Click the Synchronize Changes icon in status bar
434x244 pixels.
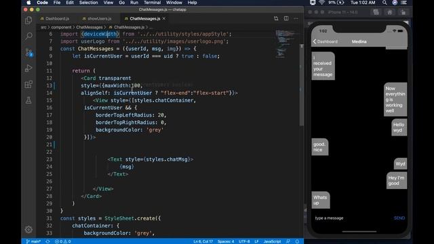[47, 241]
